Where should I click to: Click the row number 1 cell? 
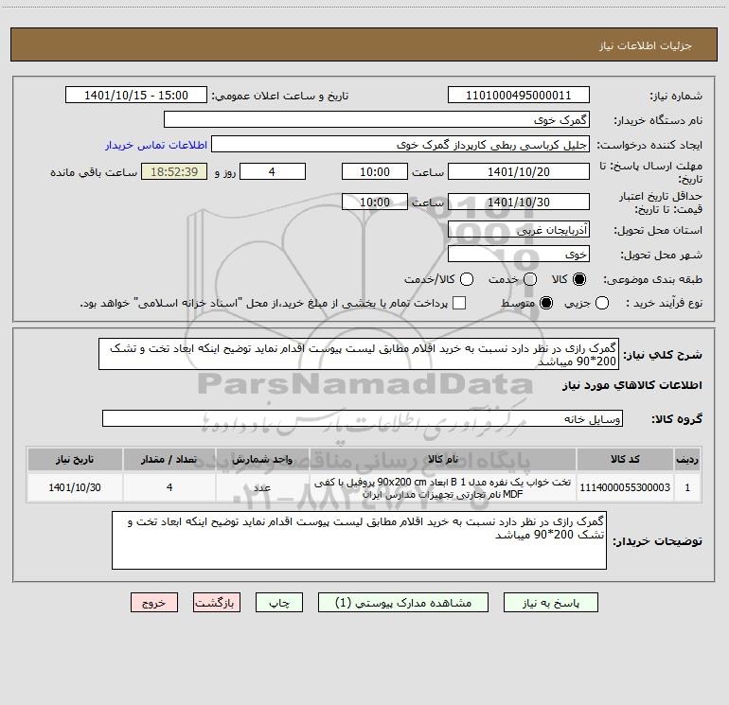(687, 487)
